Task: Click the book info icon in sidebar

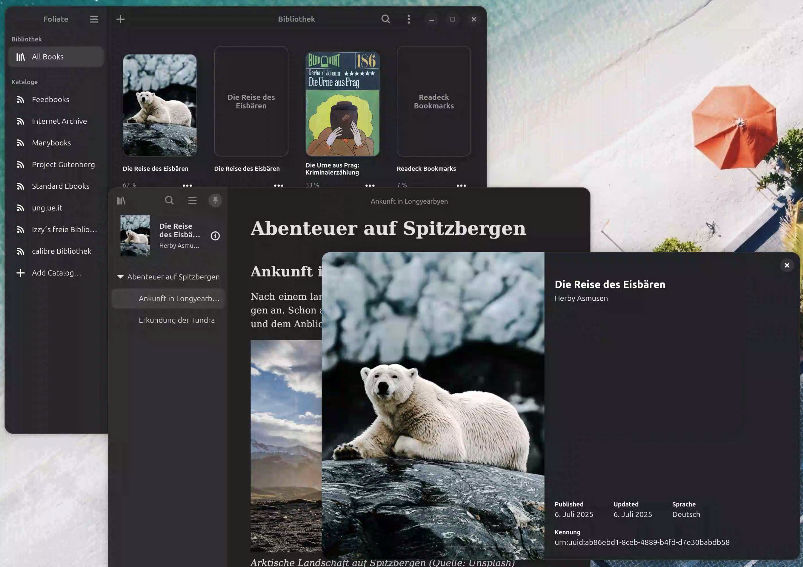Action: [x=215, y=236]
